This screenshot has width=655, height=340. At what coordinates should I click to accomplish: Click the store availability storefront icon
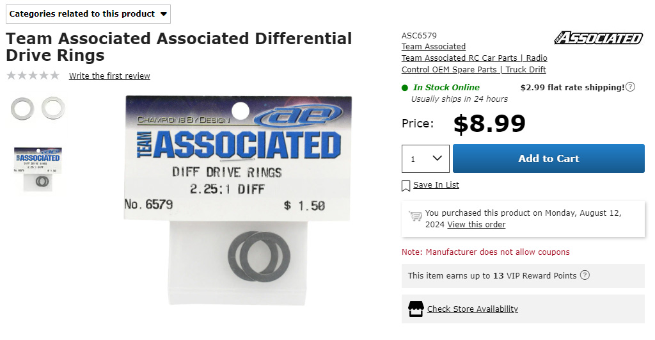point(416,309)
